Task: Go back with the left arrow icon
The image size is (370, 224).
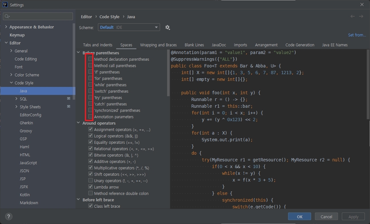Action: tap(352, 16)
